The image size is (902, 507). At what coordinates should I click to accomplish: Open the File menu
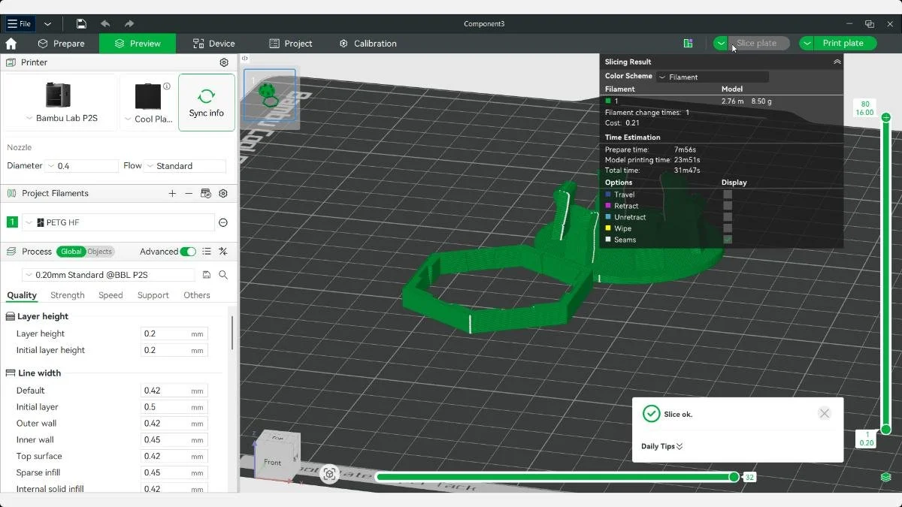tap(20, 24)
